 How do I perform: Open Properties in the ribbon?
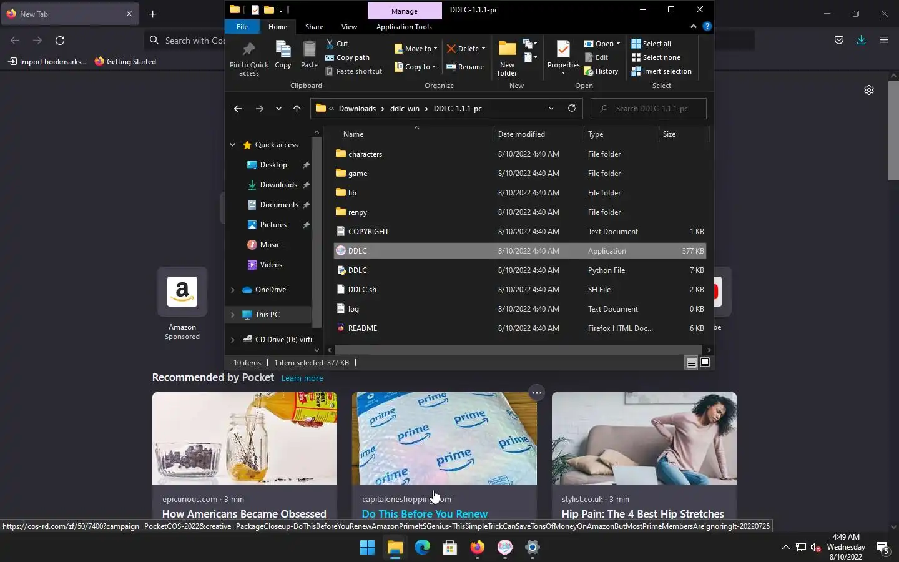[563, 57]
